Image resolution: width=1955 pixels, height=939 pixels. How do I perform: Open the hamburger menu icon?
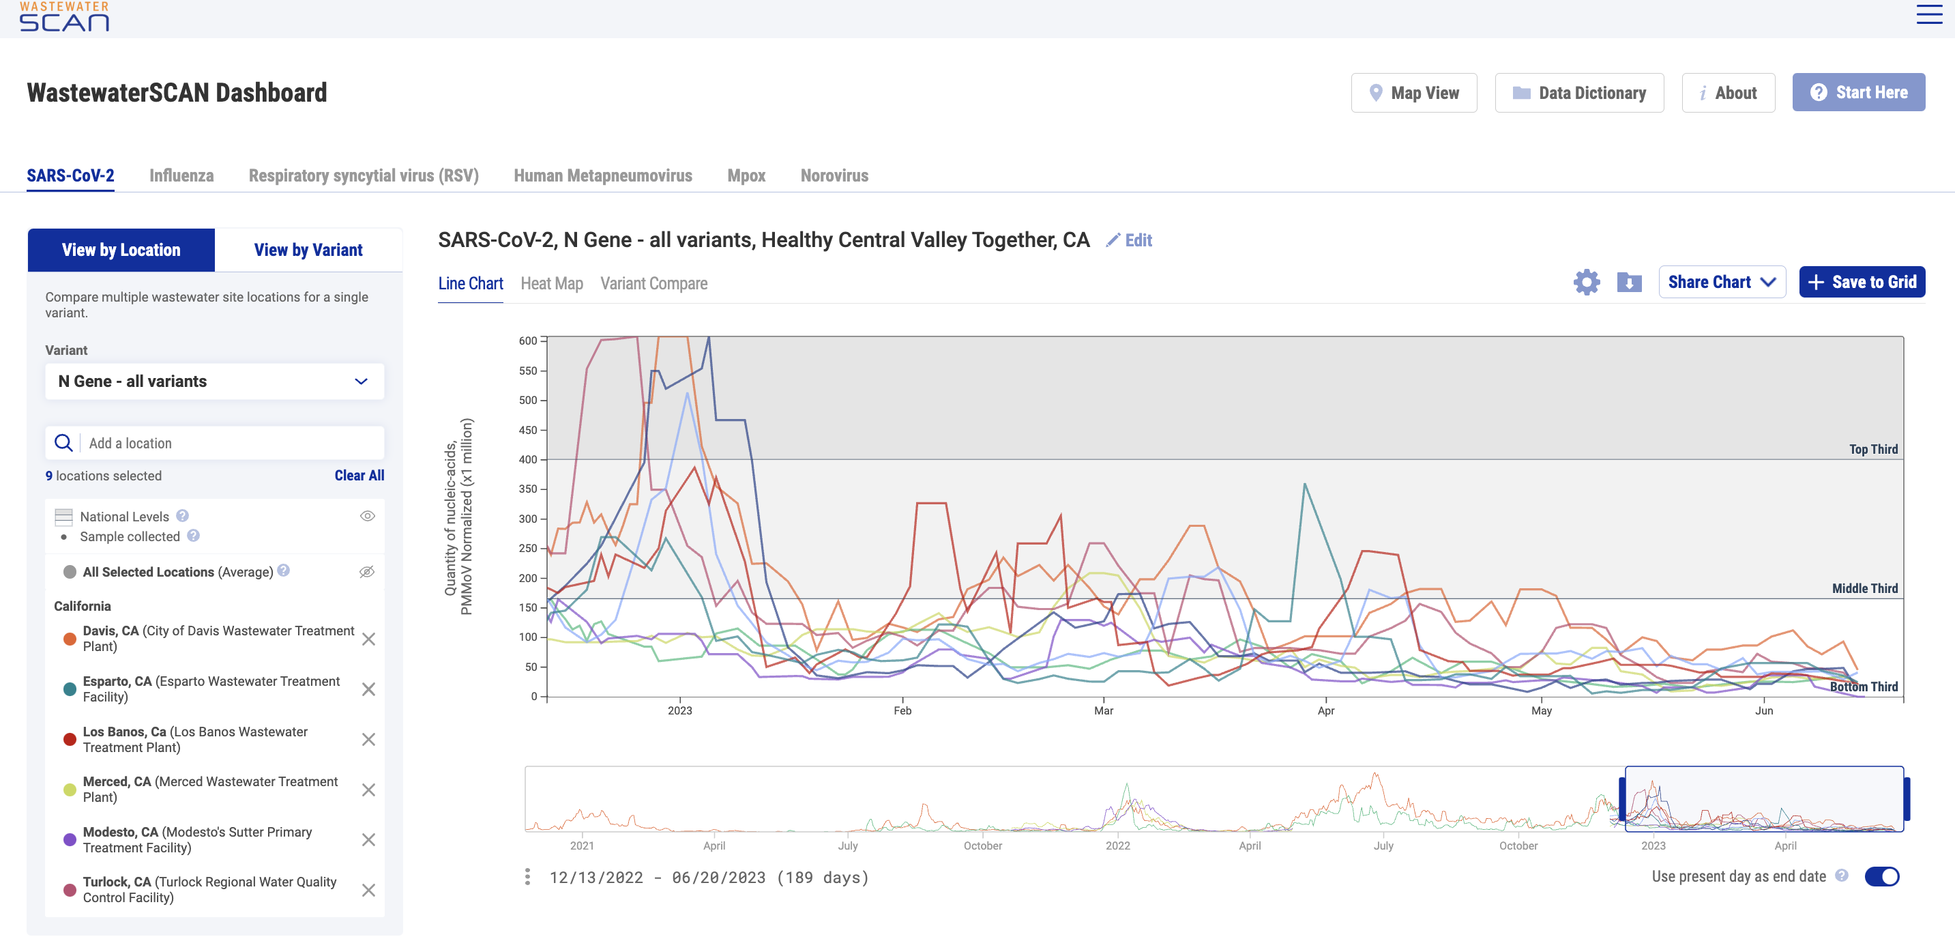(1928, 14)
